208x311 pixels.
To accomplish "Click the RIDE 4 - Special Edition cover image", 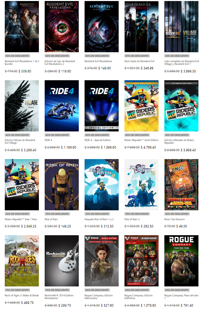I will click(101, 106).
